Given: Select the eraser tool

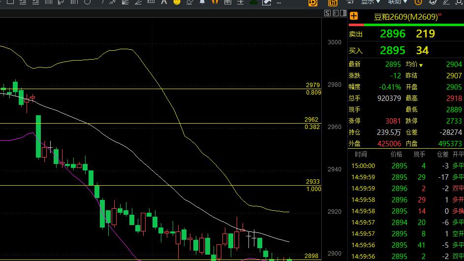Looking at the screenshot, I should pyautogui.click(x=189, y=2).
